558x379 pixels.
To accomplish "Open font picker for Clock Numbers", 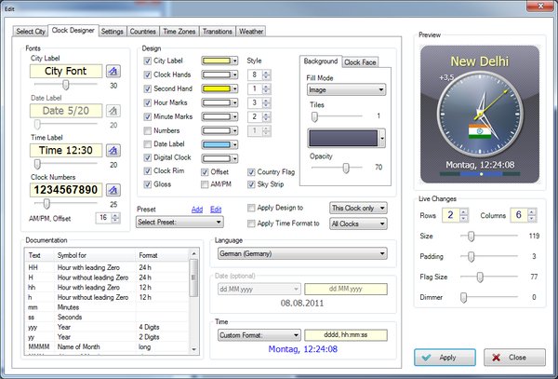I will [x=113, y=189].
